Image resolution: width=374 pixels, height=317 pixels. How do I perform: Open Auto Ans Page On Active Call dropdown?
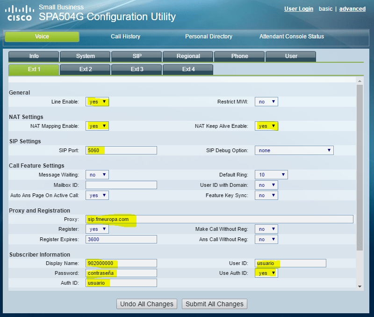point(97,195)
